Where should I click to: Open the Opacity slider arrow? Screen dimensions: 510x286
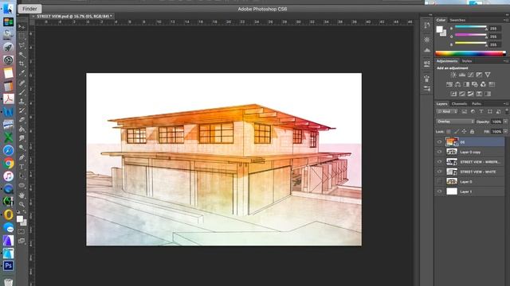[505, 122]
